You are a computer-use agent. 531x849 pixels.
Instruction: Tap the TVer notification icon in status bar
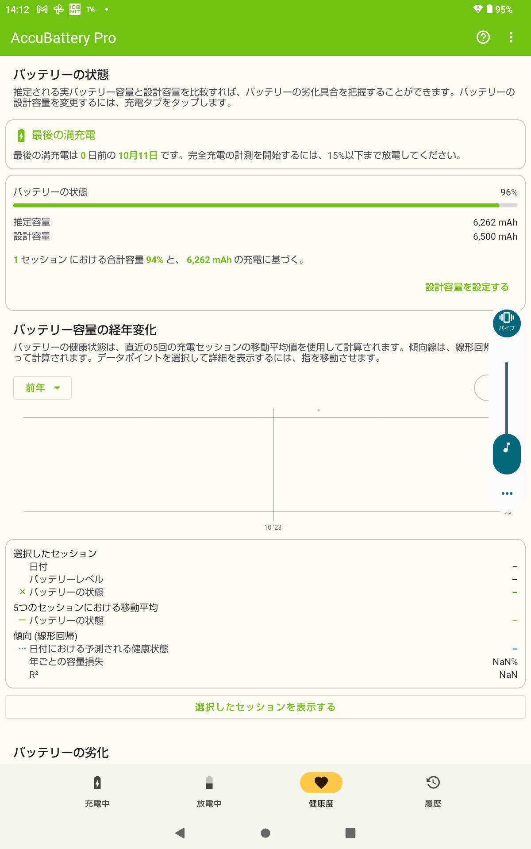coord(92,9)
